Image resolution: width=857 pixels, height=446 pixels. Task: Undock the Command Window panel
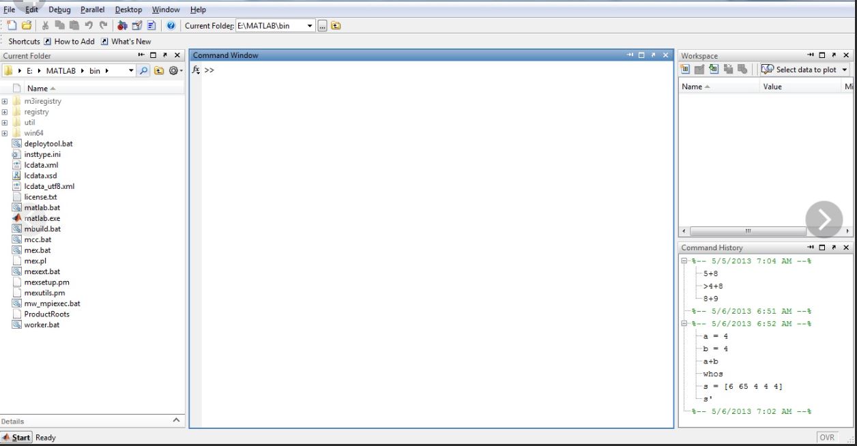click(653, 55)
